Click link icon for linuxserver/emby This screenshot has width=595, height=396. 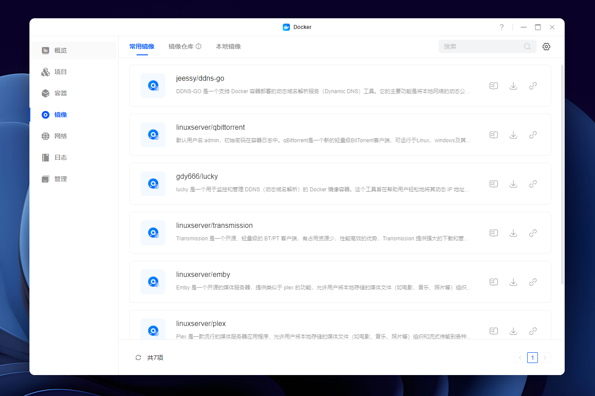[533, 282]
